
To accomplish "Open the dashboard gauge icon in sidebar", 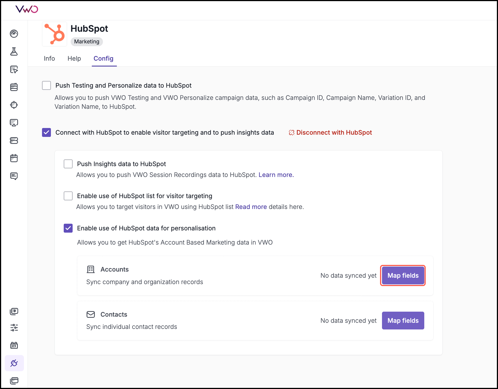I will click(14, 34).
